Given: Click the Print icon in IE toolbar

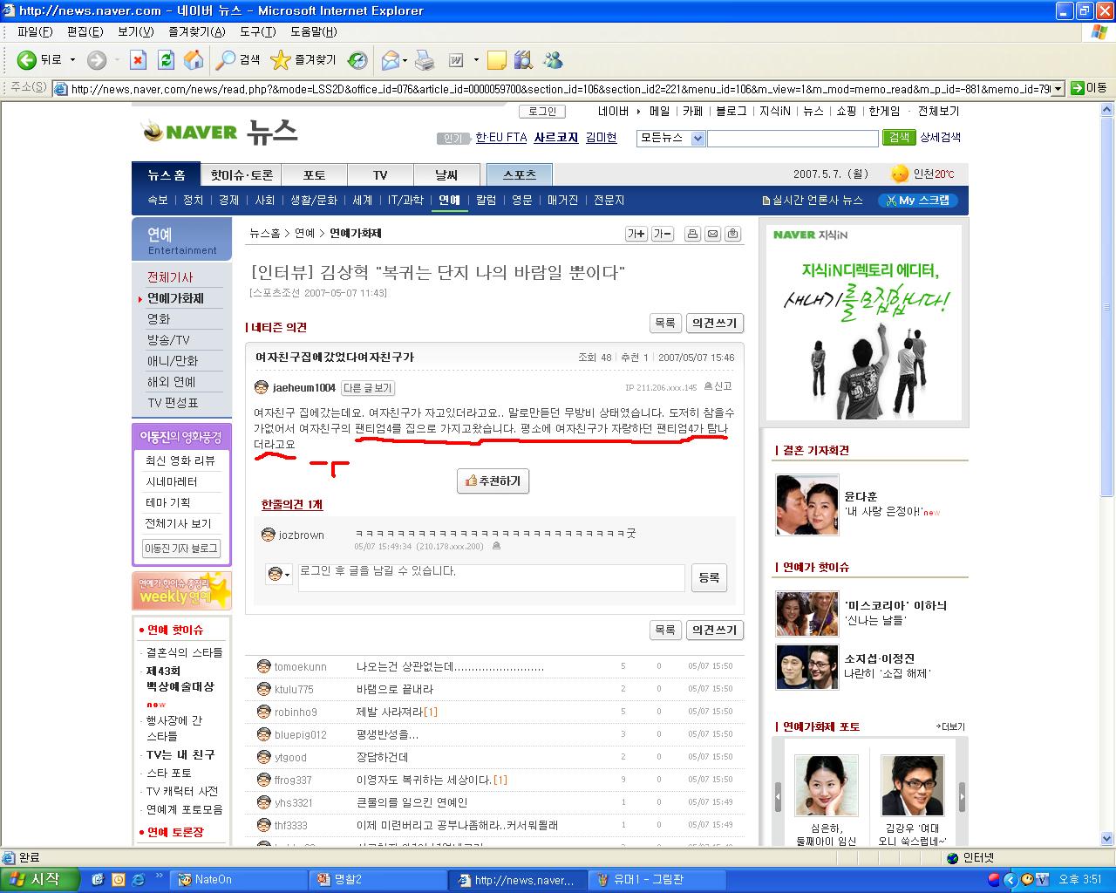Looking at the screenshot, I should pyautogui.click(x=425, y=60).
